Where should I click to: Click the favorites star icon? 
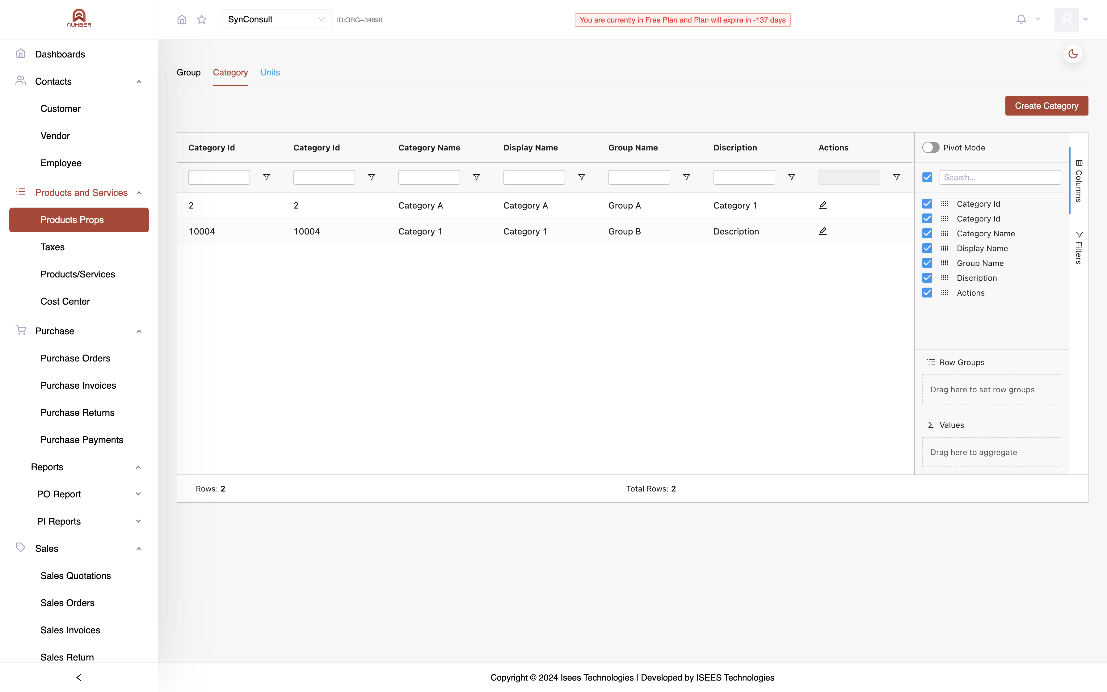[202, 19]
